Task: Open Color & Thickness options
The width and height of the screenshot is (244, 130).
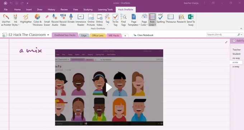Action: (38, 20)
